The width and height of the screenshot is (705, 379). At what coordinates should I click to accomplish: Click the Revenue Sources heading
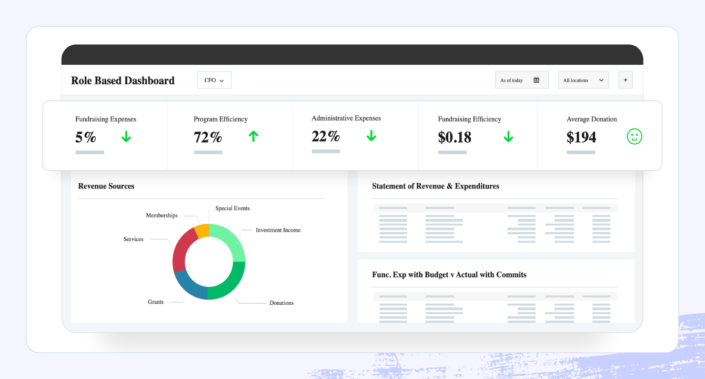pos(106,186)
